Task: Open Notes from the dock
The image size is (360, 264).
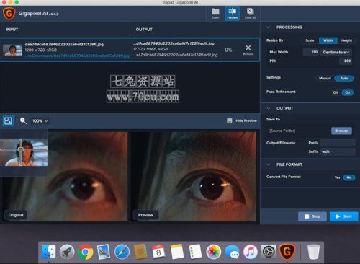Action: pyautogui.click(x=177, y=252)
